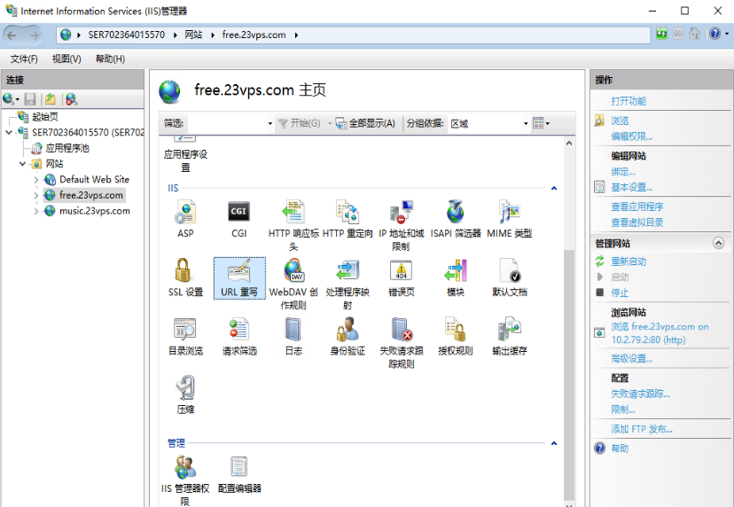This screenshot has height=507, width=734.
Task: Open the view mode dropdown button
Action: [541, 123]
